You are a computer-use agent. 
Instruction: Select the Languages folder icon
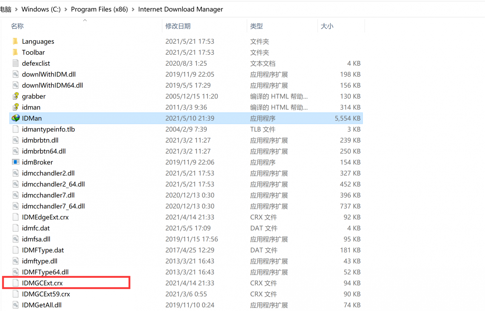16,41
